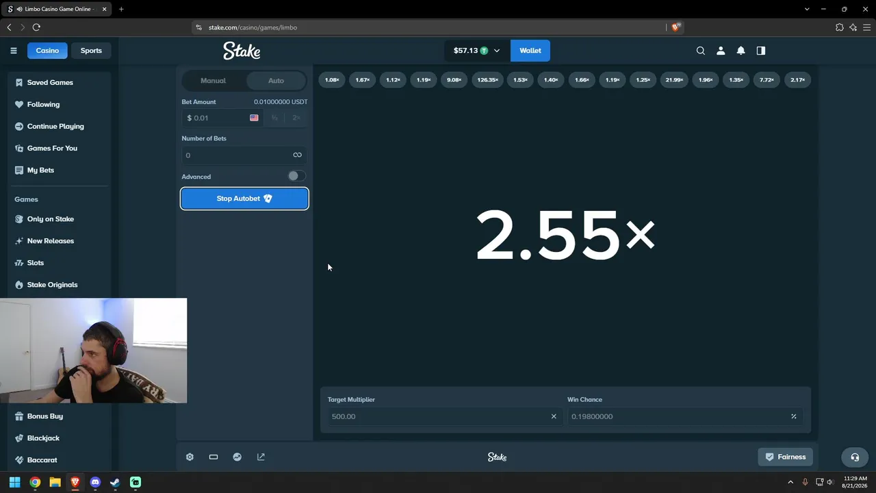Click the Stop Autobet button
Image resolution: width=876 pixels, height=493 pixels.
(244, 199)
